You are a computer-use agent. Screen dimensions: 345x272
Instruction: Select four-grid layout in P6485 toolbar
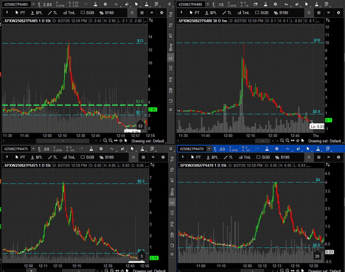click(142, 13)
